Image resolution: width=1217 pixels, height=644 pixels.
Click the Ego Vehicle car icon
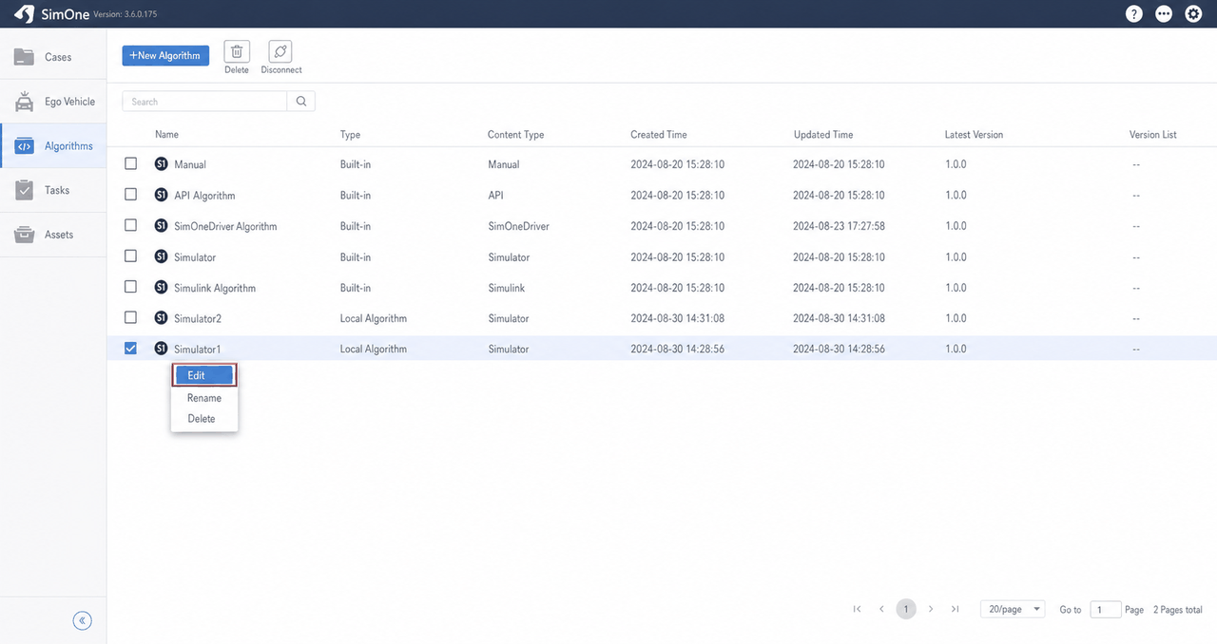coord(25,102)
